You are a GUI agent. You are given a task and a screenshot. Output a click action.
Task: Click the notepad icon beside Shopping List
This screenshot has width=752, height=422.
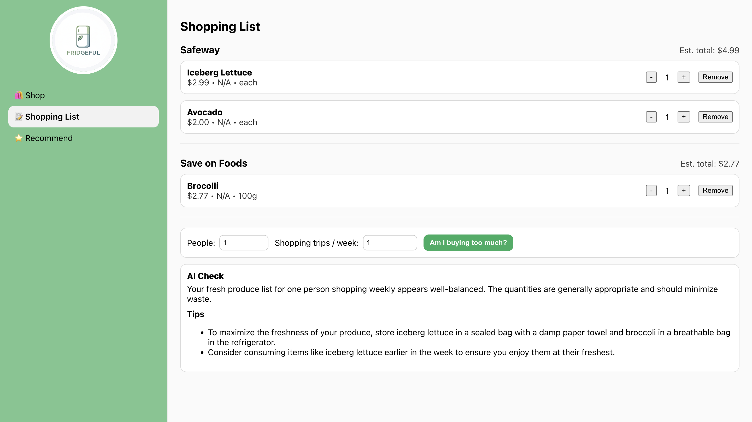19,117
